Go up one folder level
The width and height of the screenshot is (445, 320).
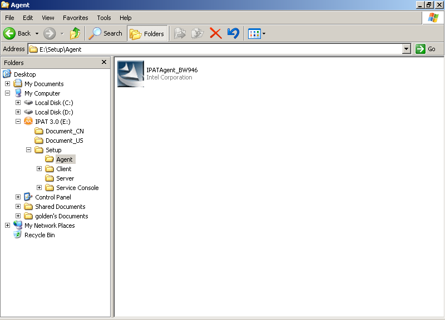pos(75,33)
